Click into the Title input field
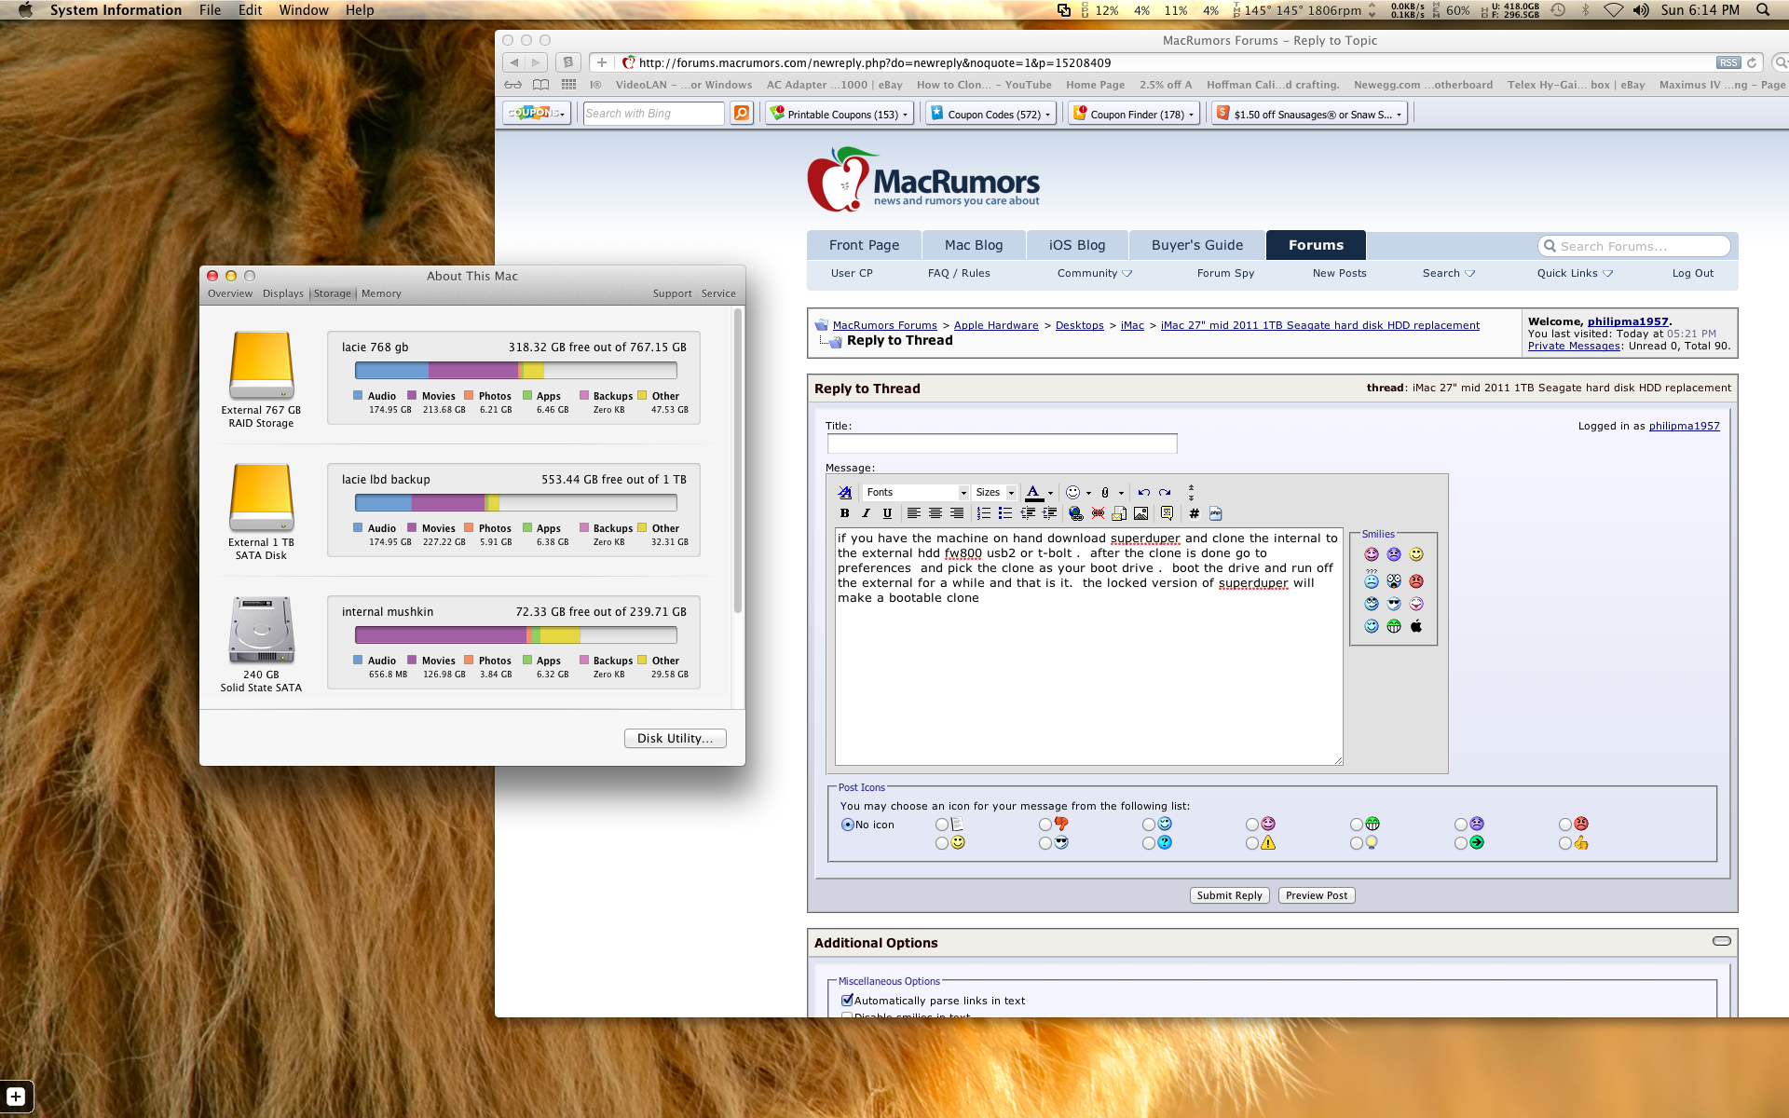Screen dimensions: 1789x1118 click(x=1002, y=443)
